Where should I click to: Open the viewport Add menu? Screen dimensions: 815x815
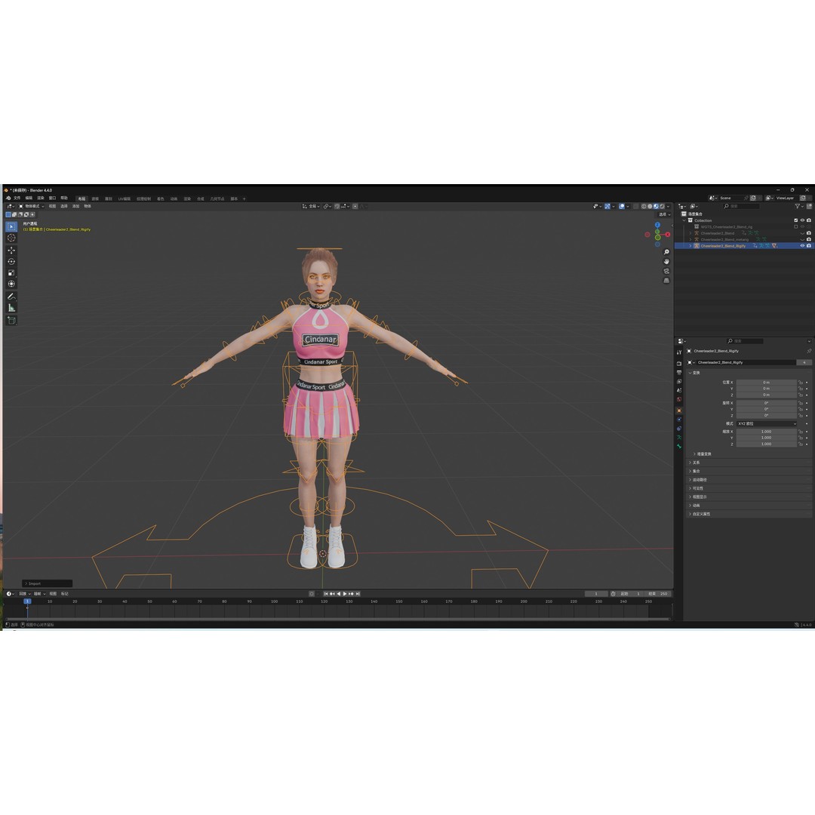[x=76, y=206]
